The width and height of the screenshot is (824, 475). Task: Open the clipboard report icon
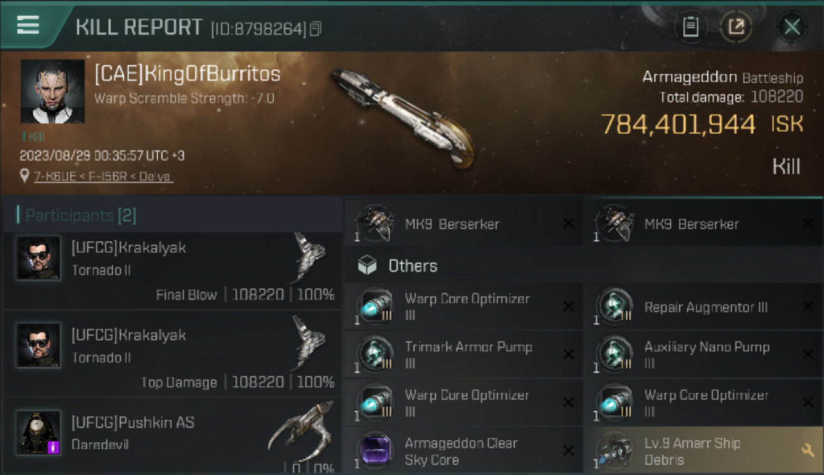[690, 27]
